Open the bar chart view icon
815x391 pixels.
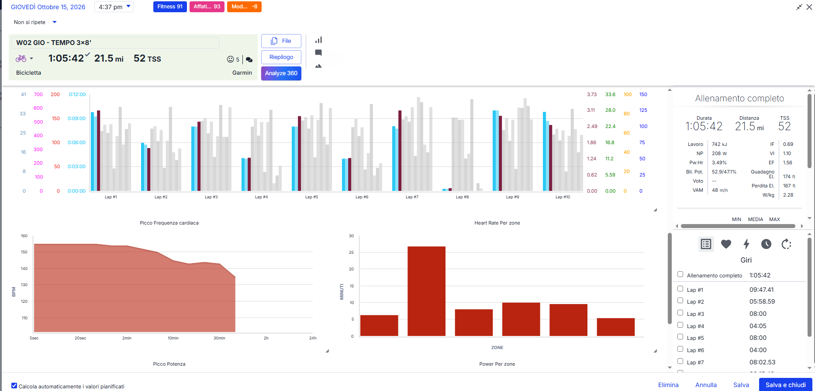click(x=318, y=40)
